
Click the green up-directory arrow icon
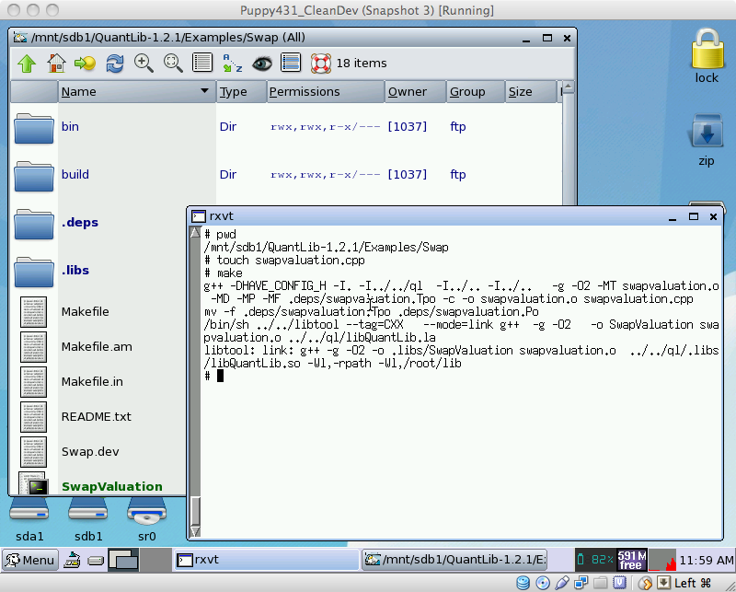(x=27, y=64)
